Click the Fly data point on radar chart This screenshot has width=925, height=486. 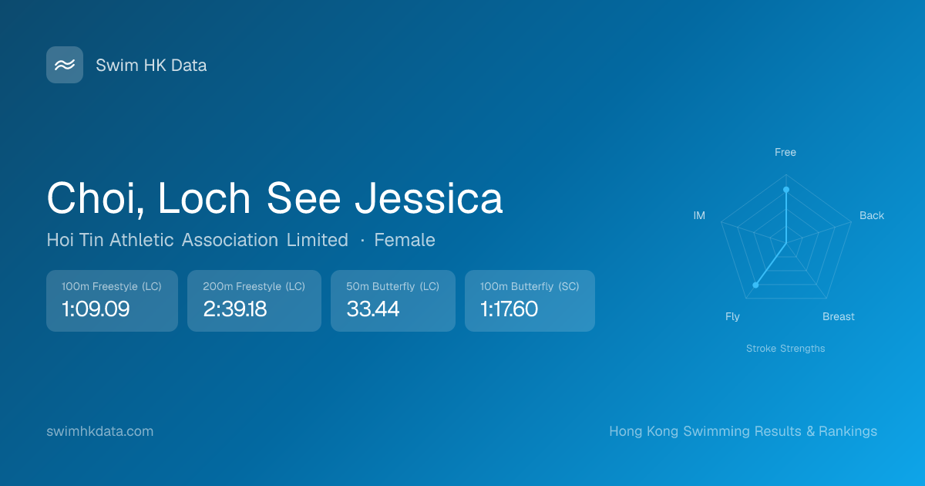755,285
